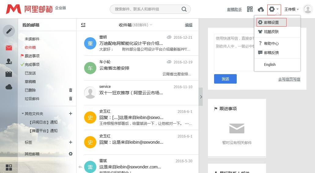Image resolution: width=315 pixels, height=173 pixels.
Task: Open the 垃圾邮件 folder
Action: pos(32,99)
